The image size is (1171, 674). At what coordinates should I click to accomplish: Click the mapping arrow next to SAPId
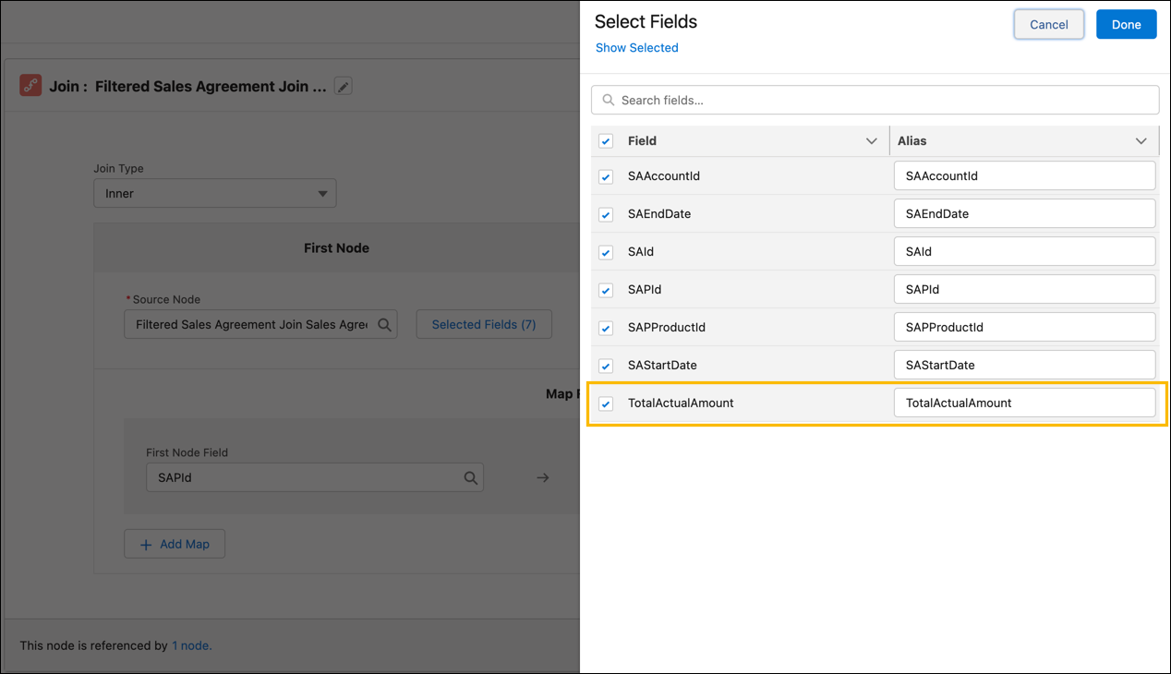[x=542, y=477]
